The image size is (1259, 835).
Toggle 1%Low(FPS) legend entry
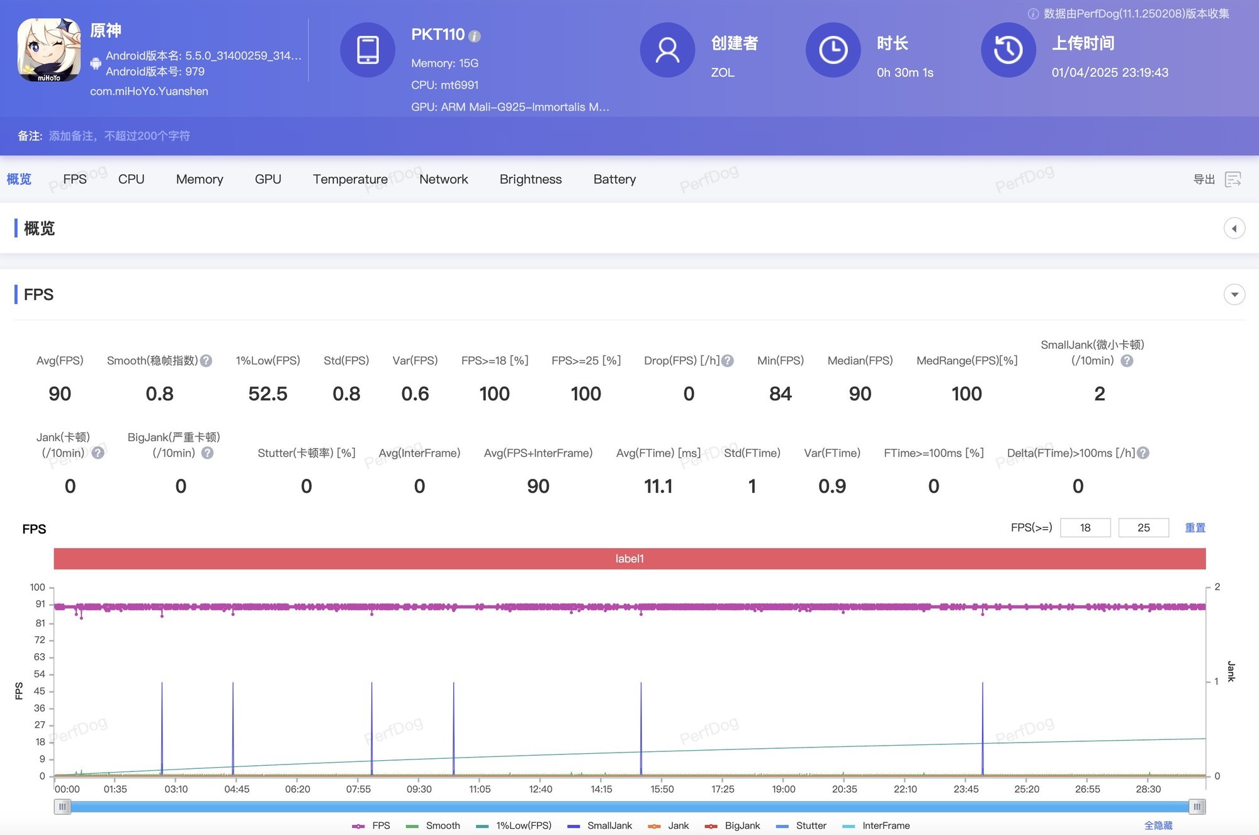[514, 826]
